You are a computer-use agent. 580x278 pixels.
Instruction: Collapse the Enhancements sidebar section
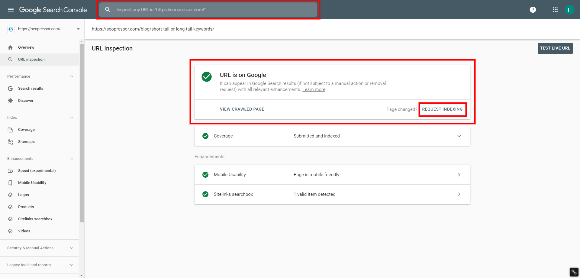click(x=72, y=159)
